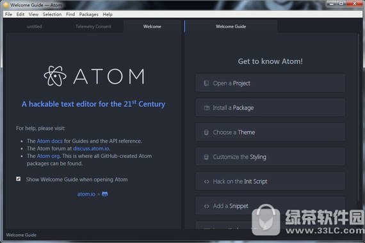
Task: Open the View menu
Action: 33,15
